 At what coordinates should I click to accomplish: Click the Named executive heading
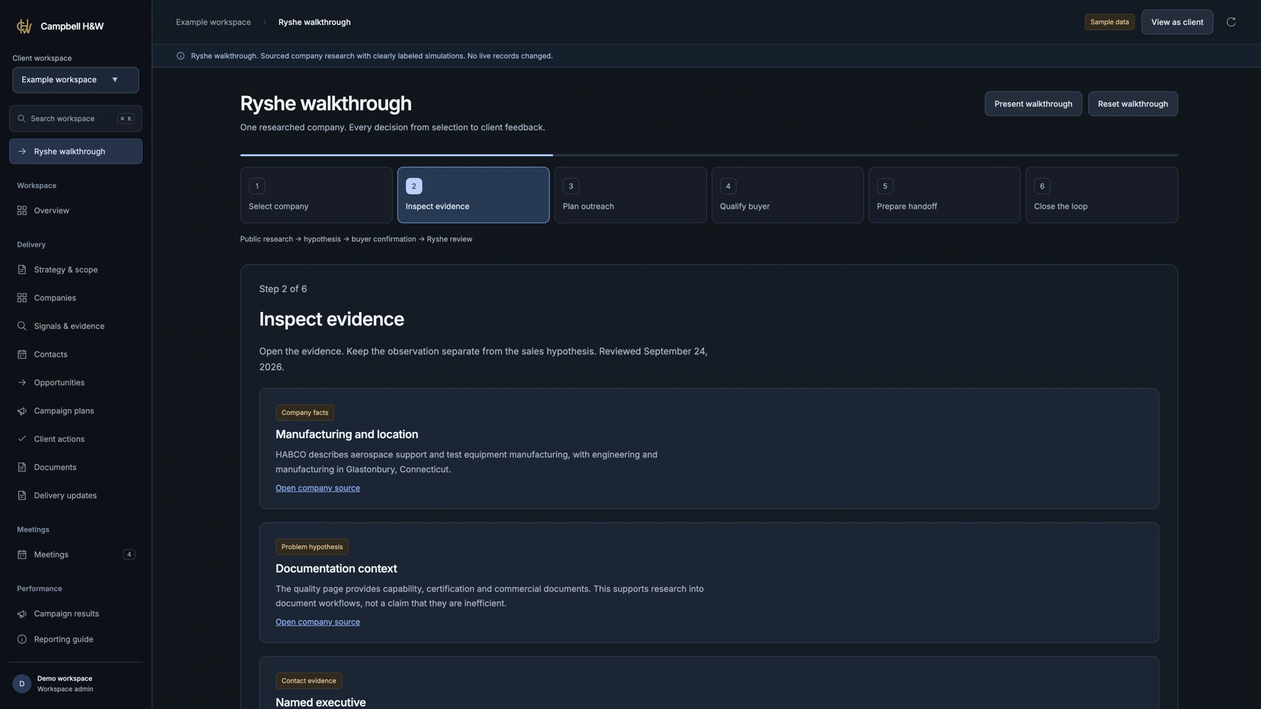[321, 702]
